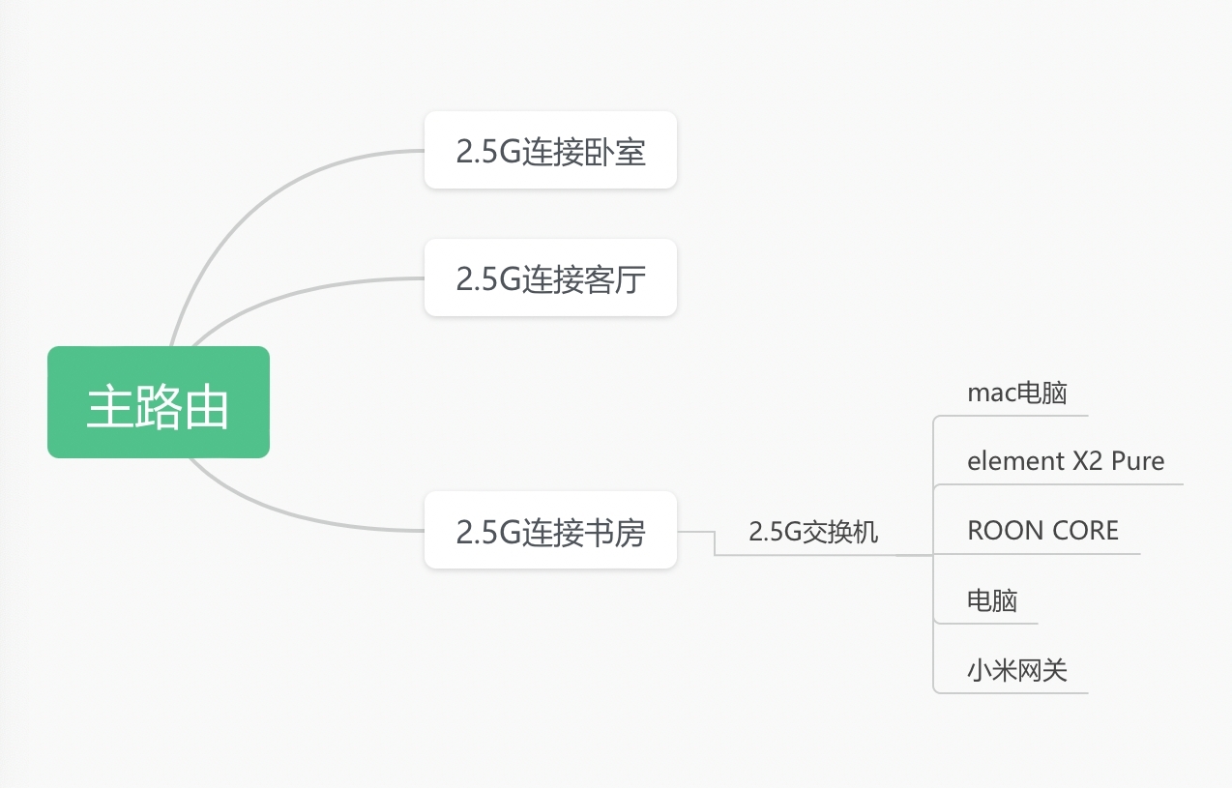The image size is (1232, 788).
Task: Click the underline beneath mac电脑
Action: pyautogui.click(x=1015, y=416)
